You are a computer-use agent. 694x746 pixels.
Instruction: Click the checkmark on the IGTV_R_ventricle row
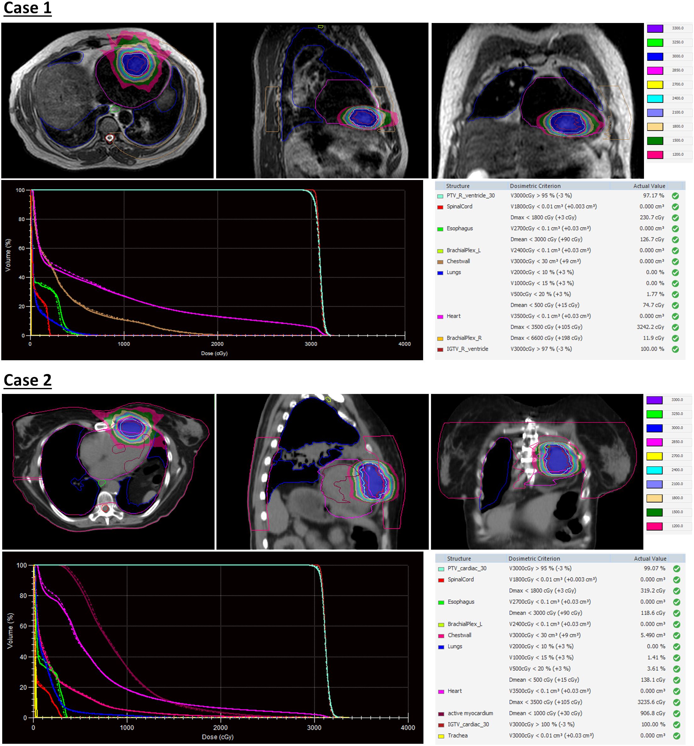[x=675, y=349]
